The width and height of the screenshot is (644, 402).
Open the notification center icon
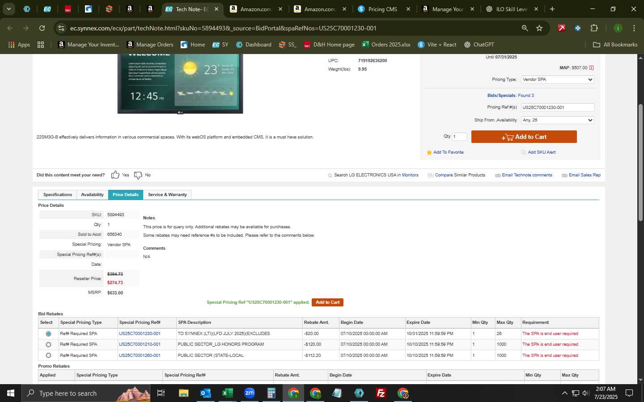tap(629, 393)
